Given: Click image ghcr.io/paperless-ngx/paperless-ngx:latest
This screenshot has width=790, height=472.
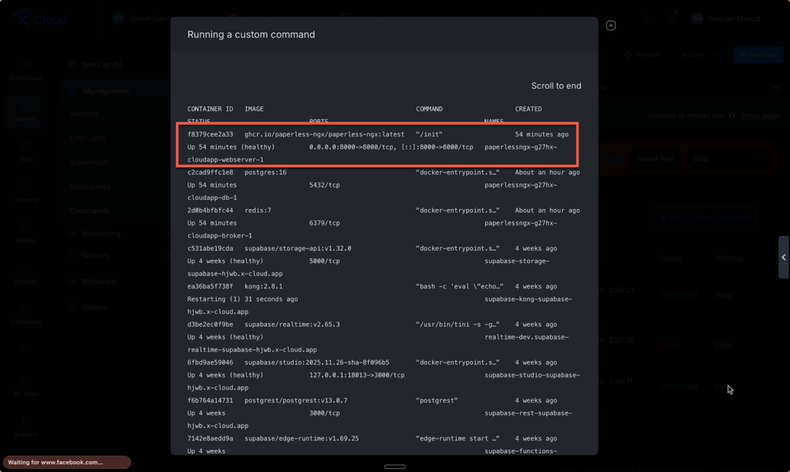Looking at the screenshot, I should pos(324,134).
